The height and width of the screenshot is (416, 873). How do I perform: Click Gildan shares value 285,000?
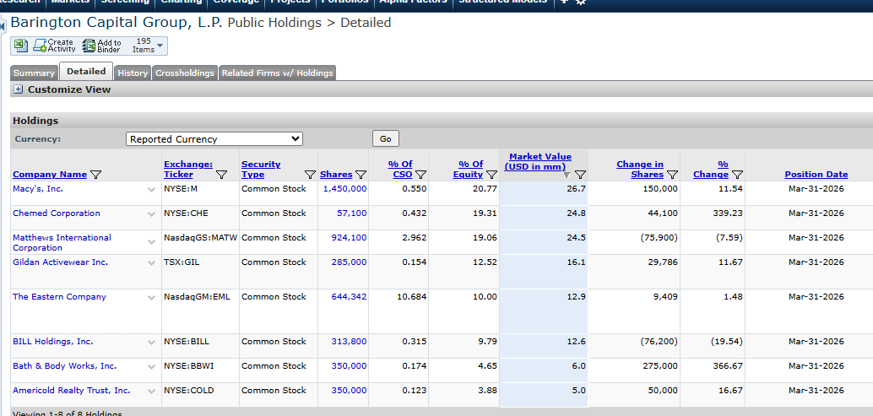pyautogui.click(x=349, y=262)
